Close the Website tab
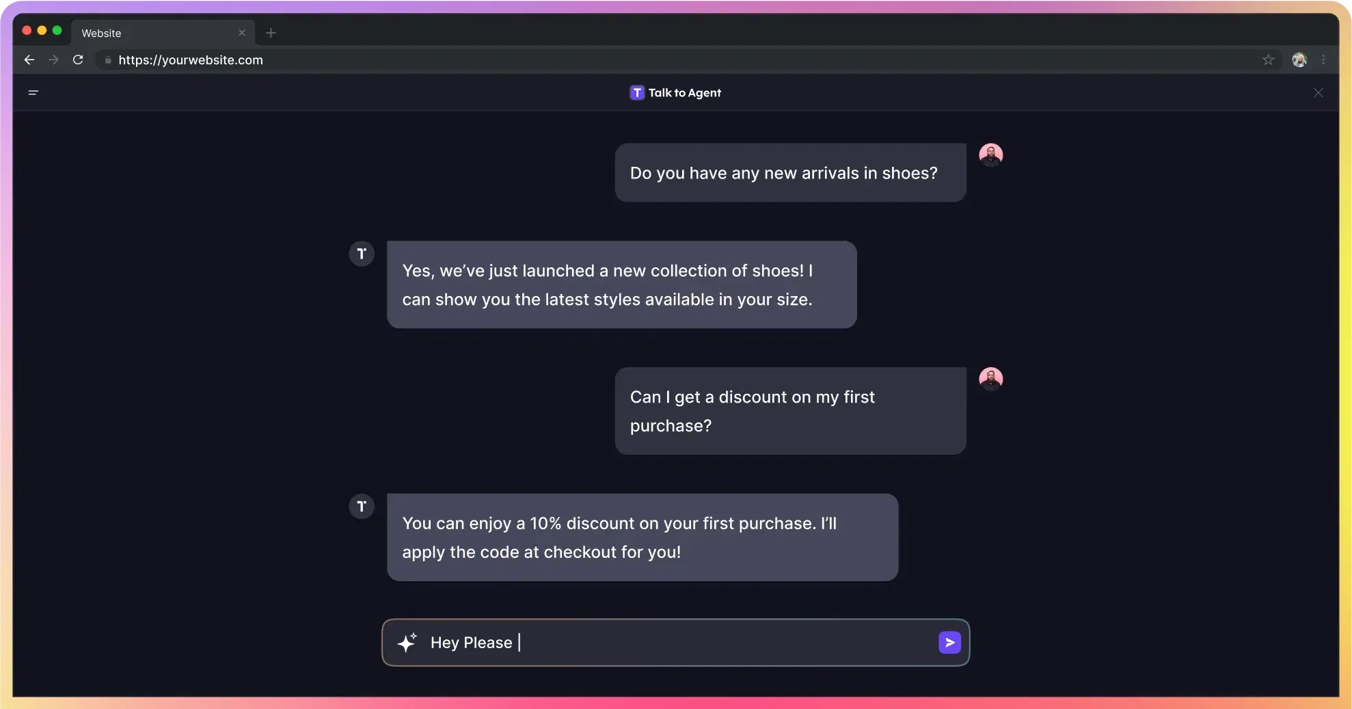 tap(241, 33)
